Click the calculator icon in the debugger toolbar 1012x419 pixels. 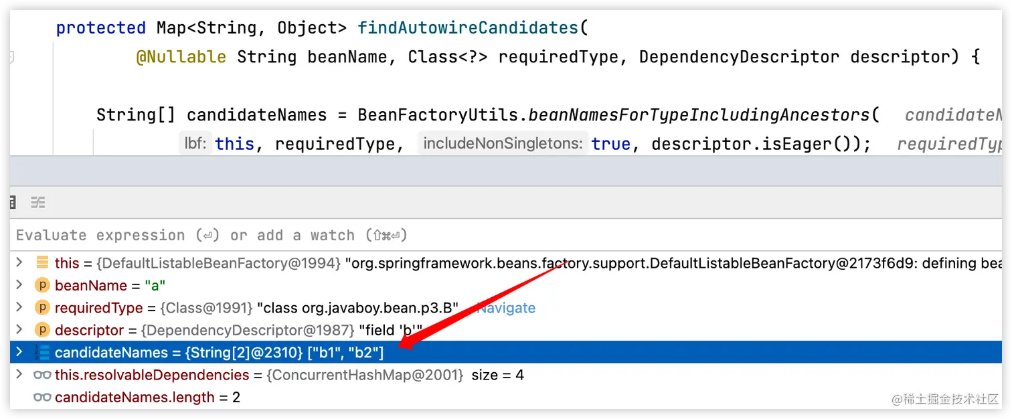tap(13, 202)
